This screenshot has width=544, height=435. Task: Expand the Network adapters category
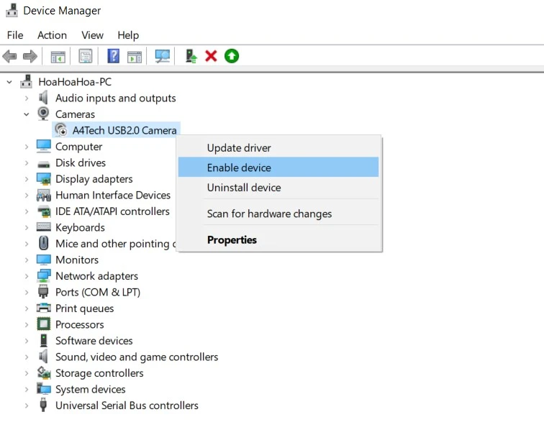point(27,276)
